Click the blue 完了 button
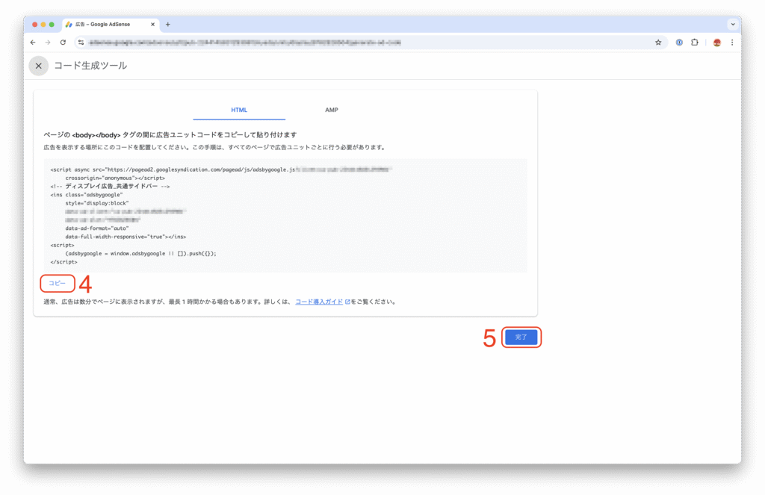Screen dimensions: 765x495 click(521, 337)
